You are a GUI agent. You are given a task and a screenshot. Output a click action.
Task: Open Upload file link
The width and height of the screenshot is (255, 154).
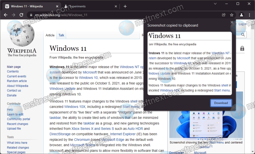[x=14, y=129]
